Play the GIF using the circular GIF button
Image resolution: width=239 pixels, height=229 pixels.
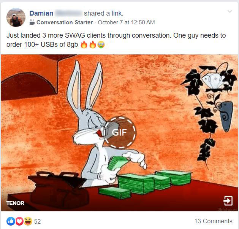pos(120,132)
